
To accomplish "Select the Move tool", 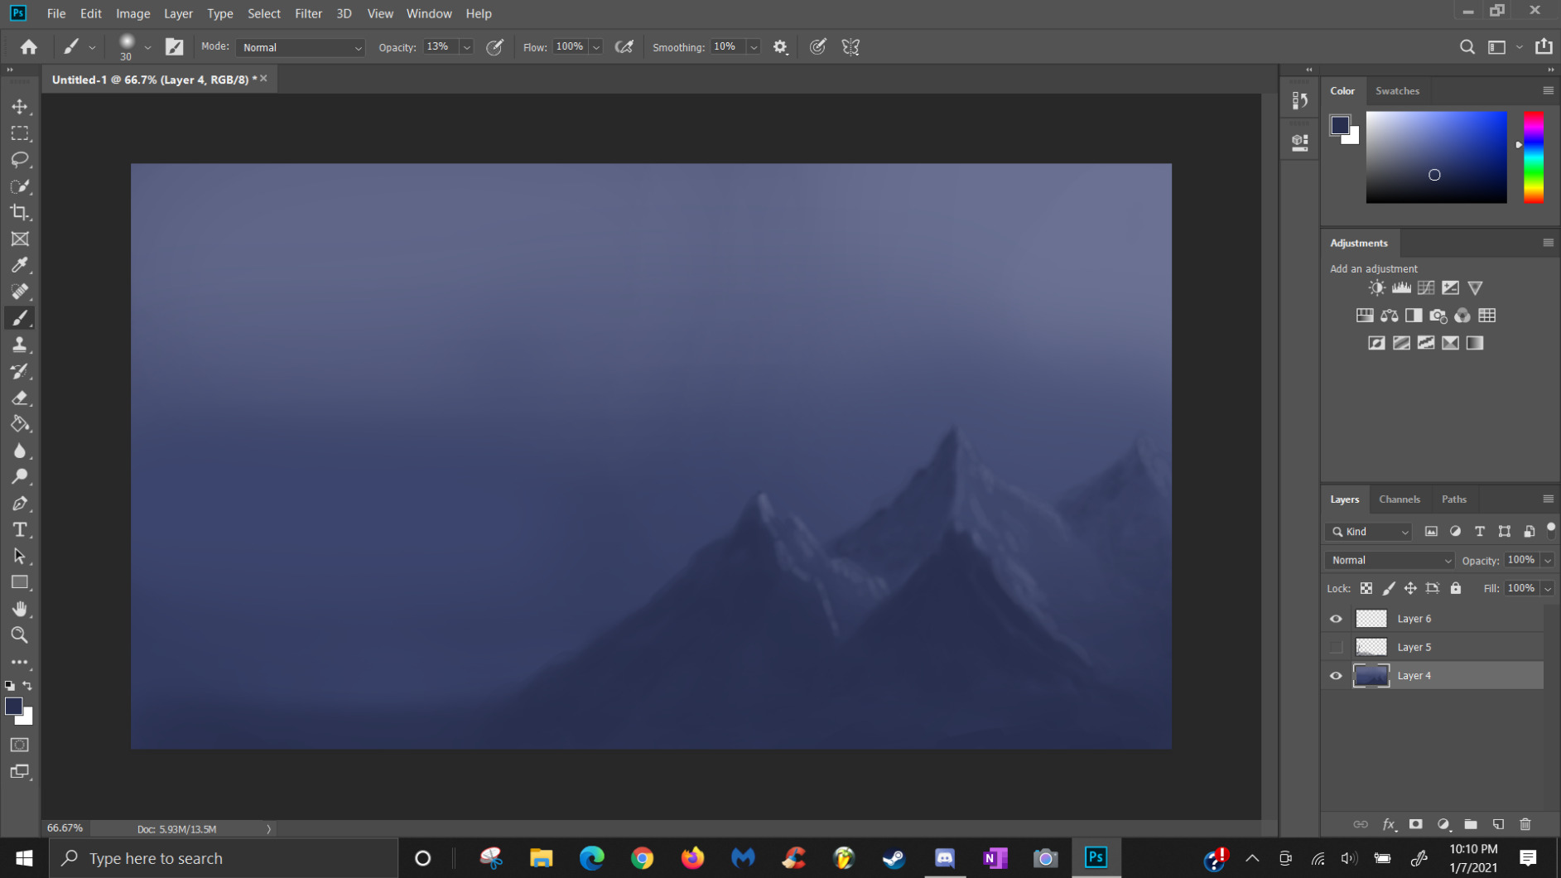I will pyautogui.click(x=20, y=107).
